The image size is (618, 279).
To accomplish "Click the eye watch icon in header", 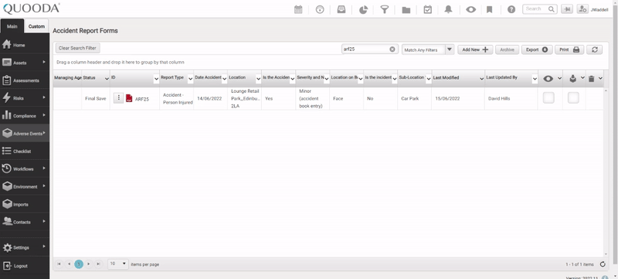I will coord(470,9).
